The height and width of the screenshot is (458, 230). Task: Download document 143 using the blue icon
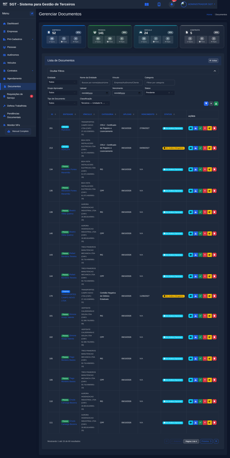pyautogui.click(x=195, y=255)
